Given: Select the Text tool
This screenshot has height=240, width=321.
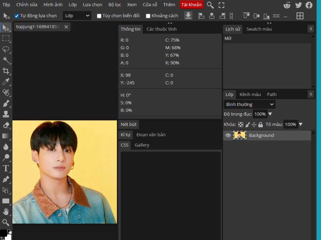Looking at the screenshot, I should click(x=6, y=169).
